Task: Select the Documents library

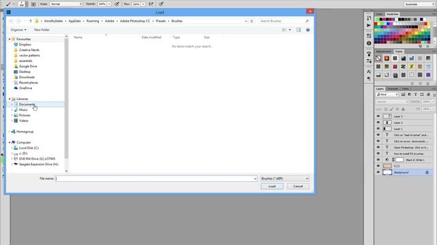Action: coord(25,104)
